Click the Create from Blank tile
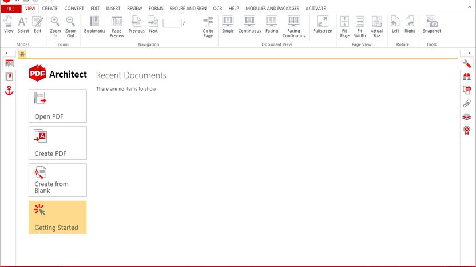476x267 pixels. (x=58, y=180)
